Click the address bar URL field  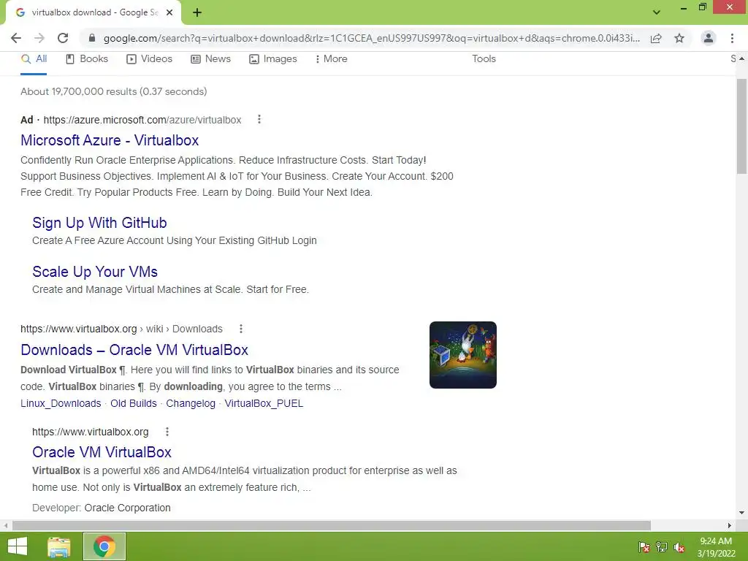(x=372, y=38)
